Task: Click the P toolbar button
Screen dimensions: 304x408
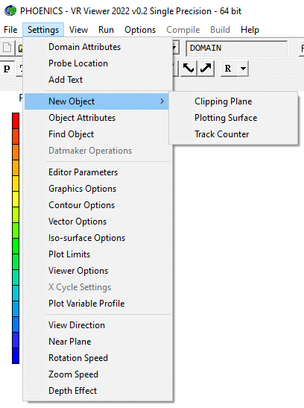Action: [x=7, y=69]
